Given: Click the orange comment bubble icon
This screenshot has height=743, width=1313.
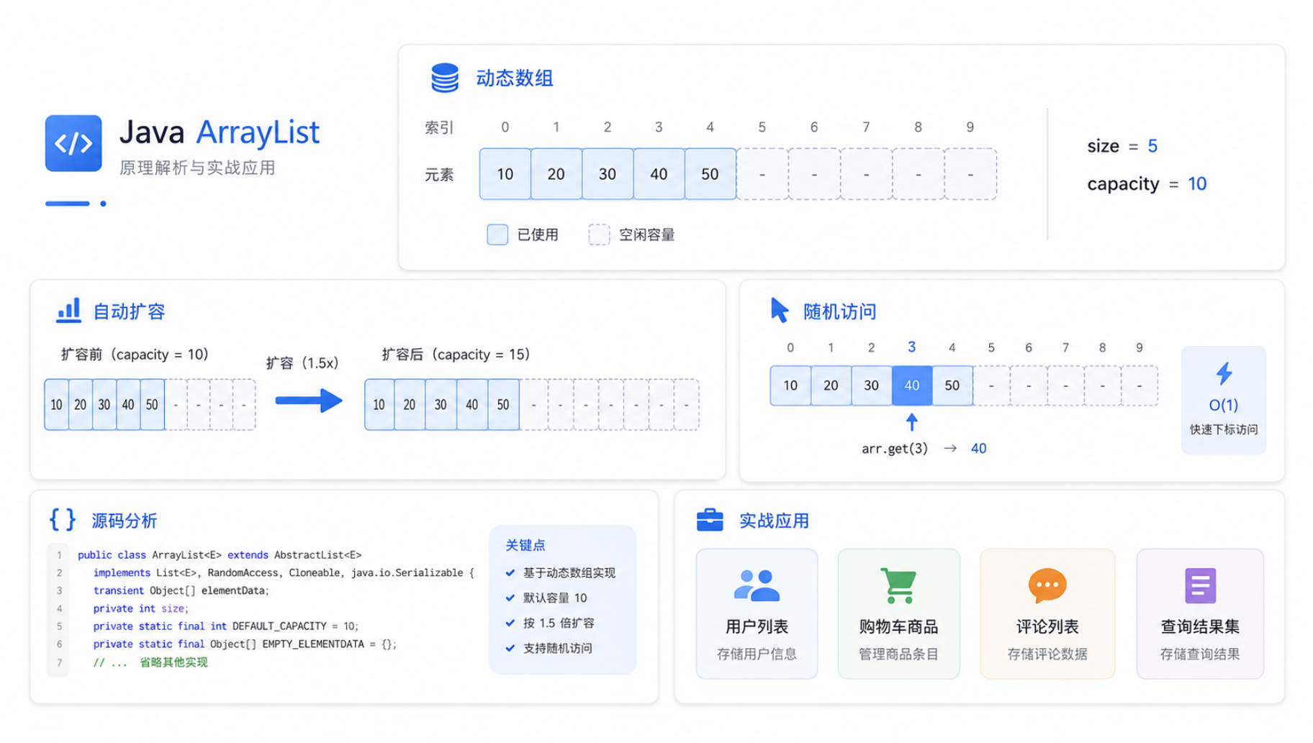Looking at the screenshot, I should [x=1047, y=585].
